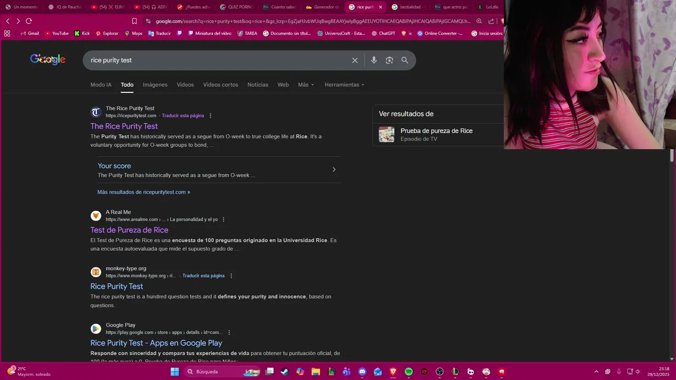The width and height of the screenshot is (676, 380).
Task: Open more options for arealme.com result
Action: [223, 220]
